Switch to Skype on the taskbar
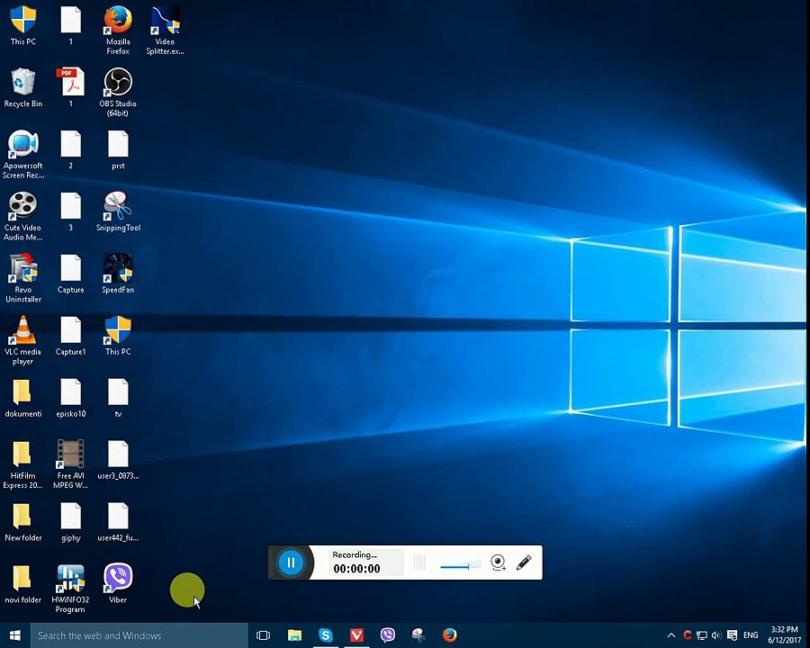The width and height of the screenshot is (810, 648). point(326,635)
